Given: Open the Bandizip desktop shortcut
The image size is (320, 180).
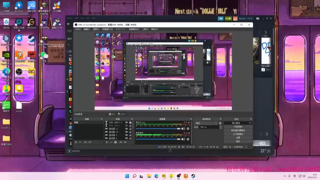Looking at the screenshot, I should tap(19, 7).
